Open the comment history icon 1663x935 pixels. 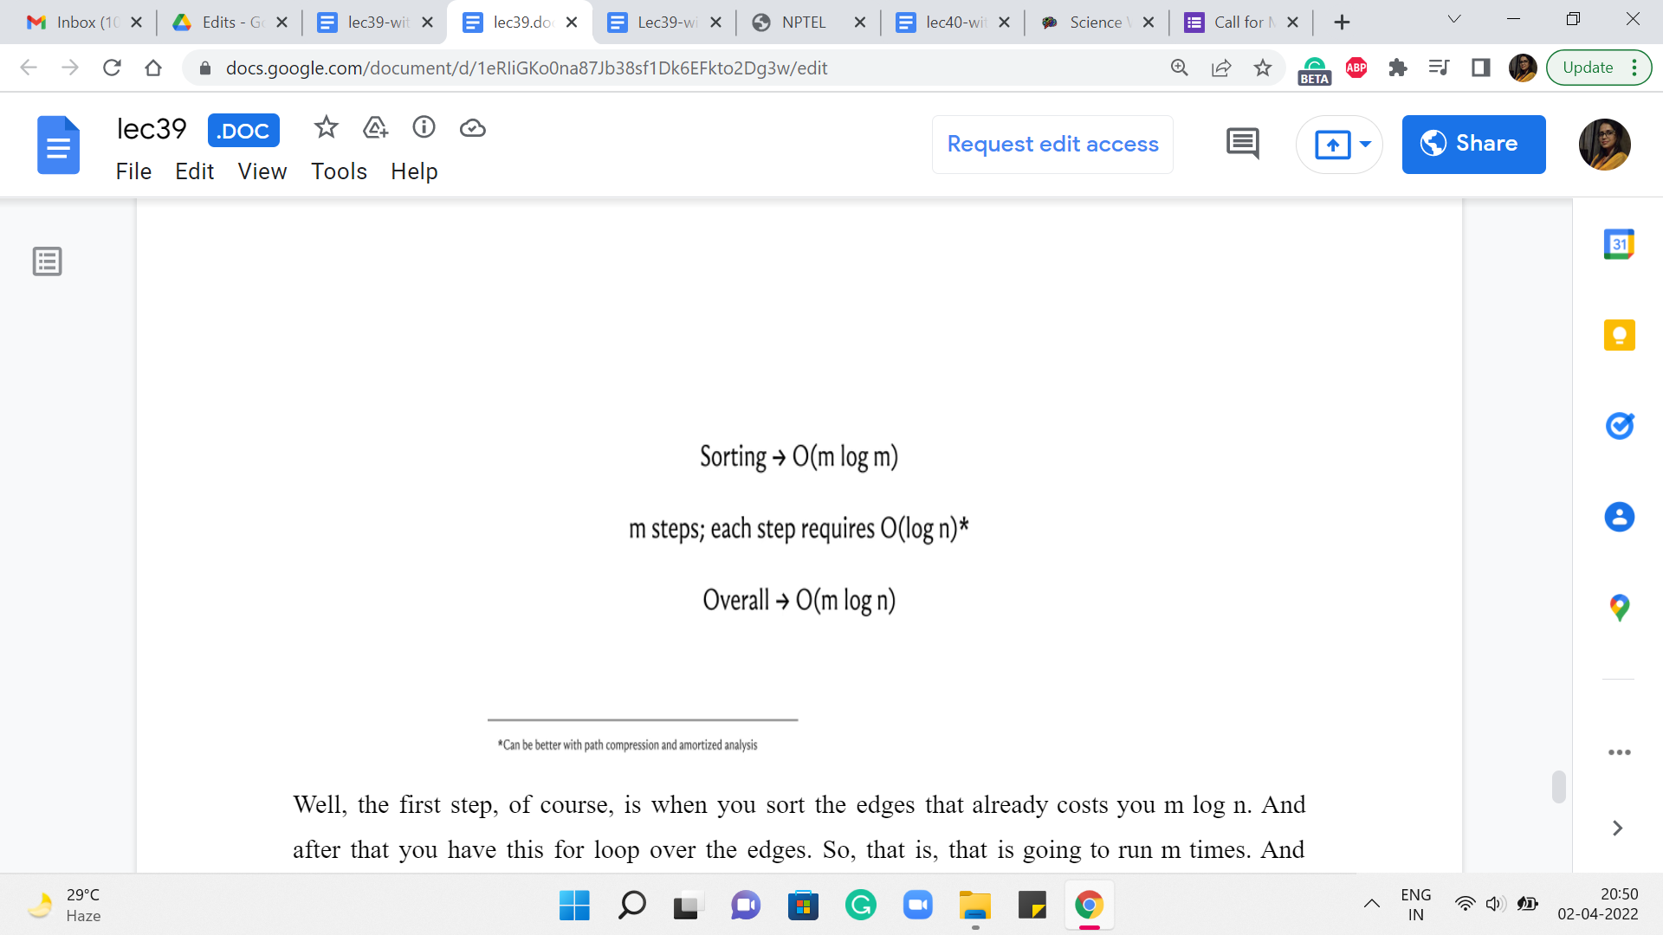pos(1242,144)
